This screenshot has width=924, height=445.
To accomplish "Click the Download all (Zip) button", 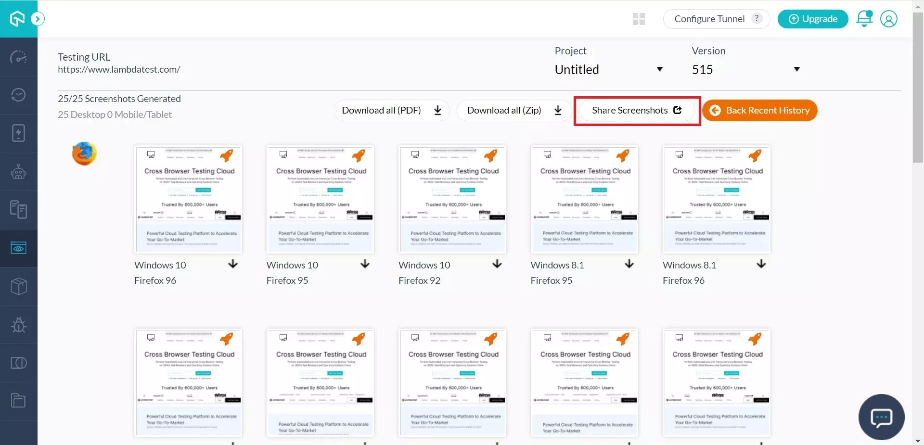I will pos(513,111).
